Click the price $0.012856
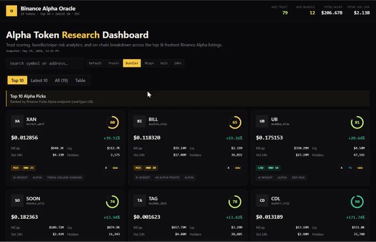376x242 pixels. (x=24, y=138)
